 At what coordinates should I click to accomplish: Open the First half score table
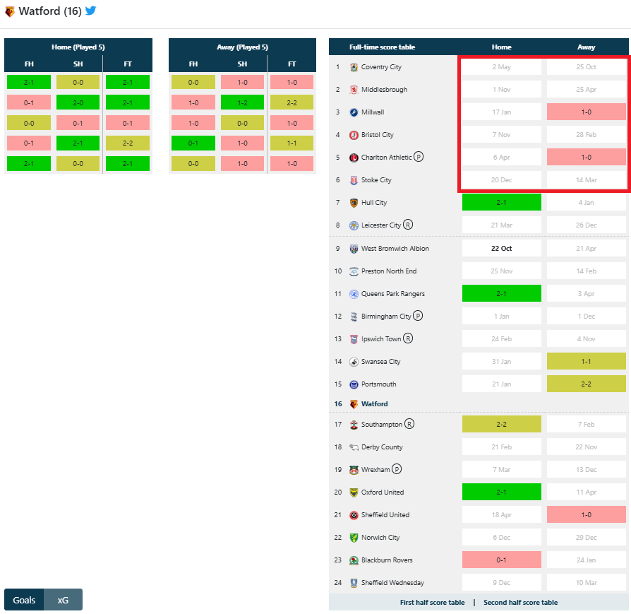[432, 603]
